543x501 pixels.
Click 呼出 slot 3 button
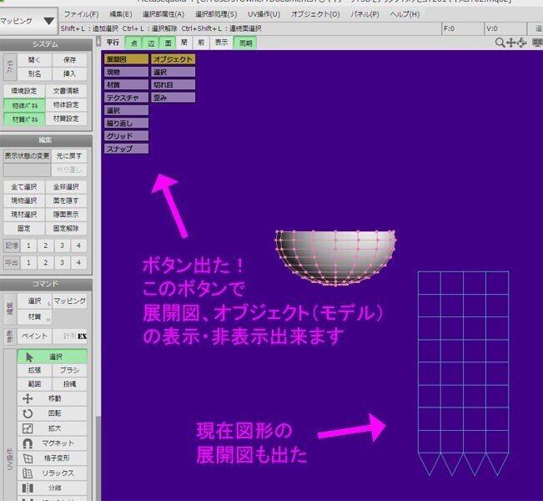point(63,262)
